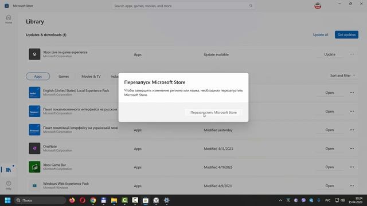
Task: Open Windows Web Experience Pack
Action: pyautogui.click(x=329, y=185)
